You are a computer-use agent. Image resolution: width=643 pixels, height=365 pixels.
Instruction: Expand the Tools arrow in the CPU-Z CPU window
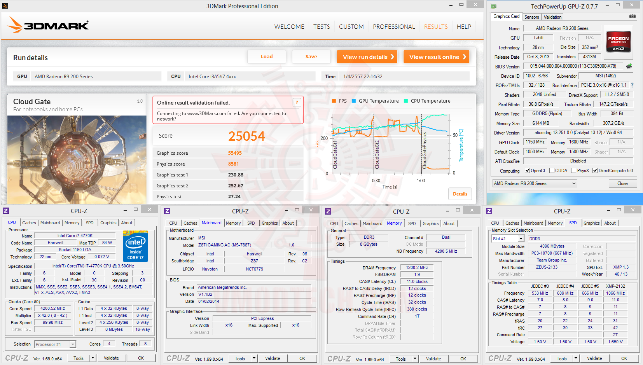(x=93, y=358)
